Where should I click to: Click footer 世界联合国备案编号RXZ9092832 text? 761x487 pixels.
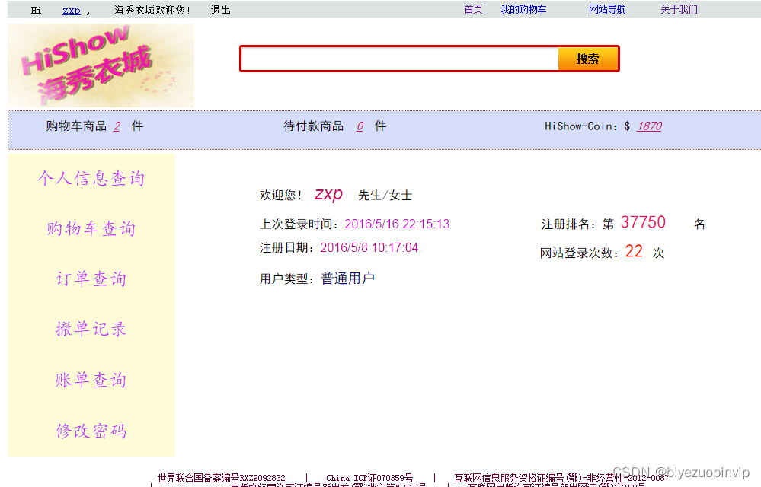pos(222,478)
